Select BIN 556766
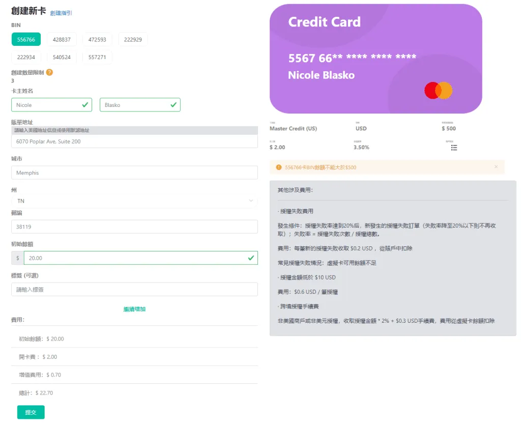 26,39
